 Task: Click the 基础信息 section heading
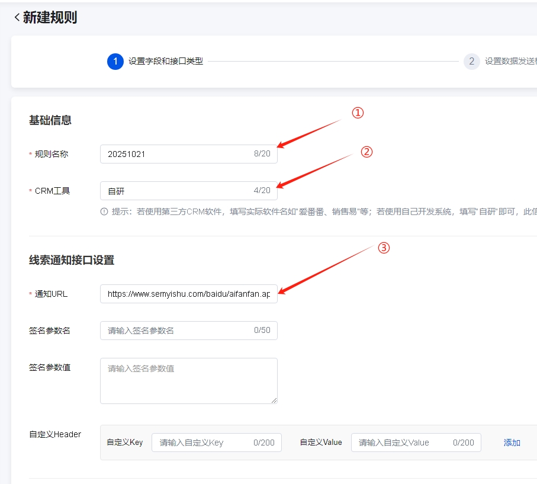coord(50,120)
